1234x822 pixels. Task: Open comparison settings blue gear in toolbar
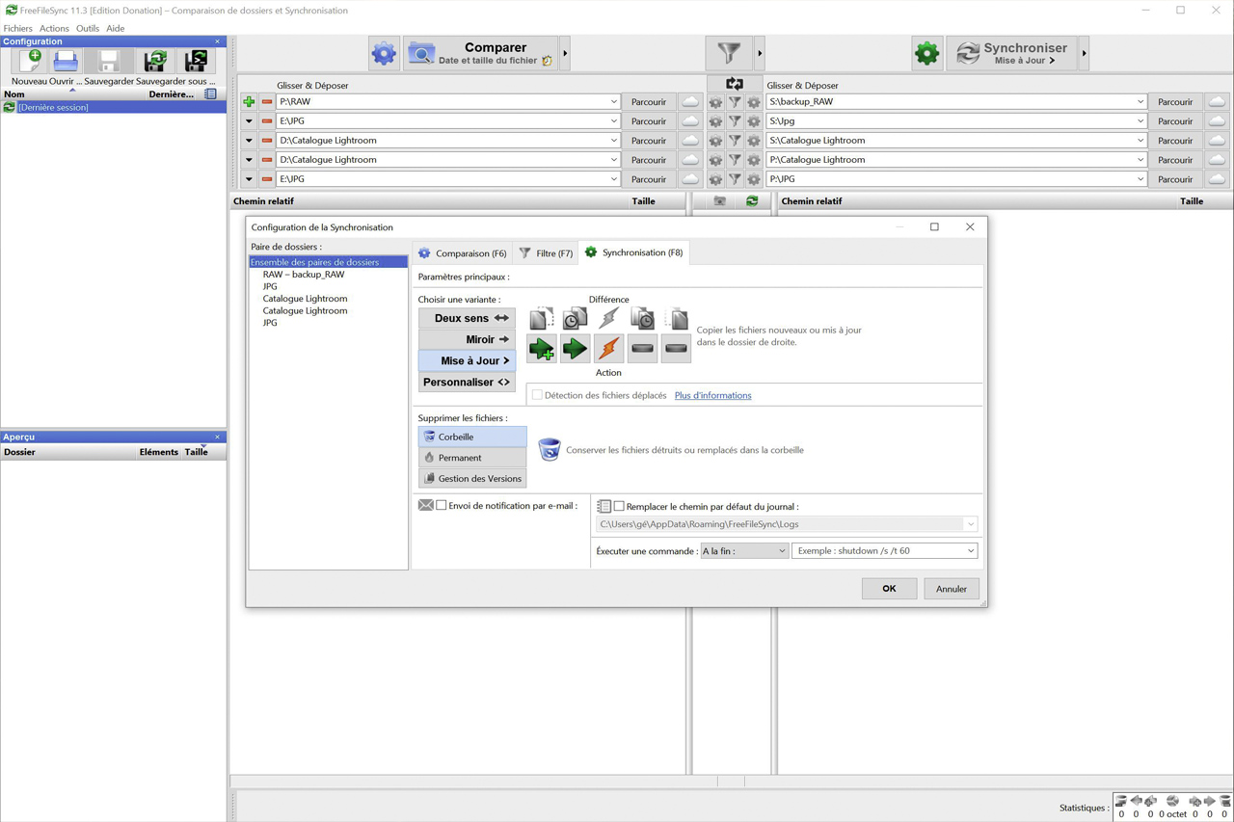point(384,54)
